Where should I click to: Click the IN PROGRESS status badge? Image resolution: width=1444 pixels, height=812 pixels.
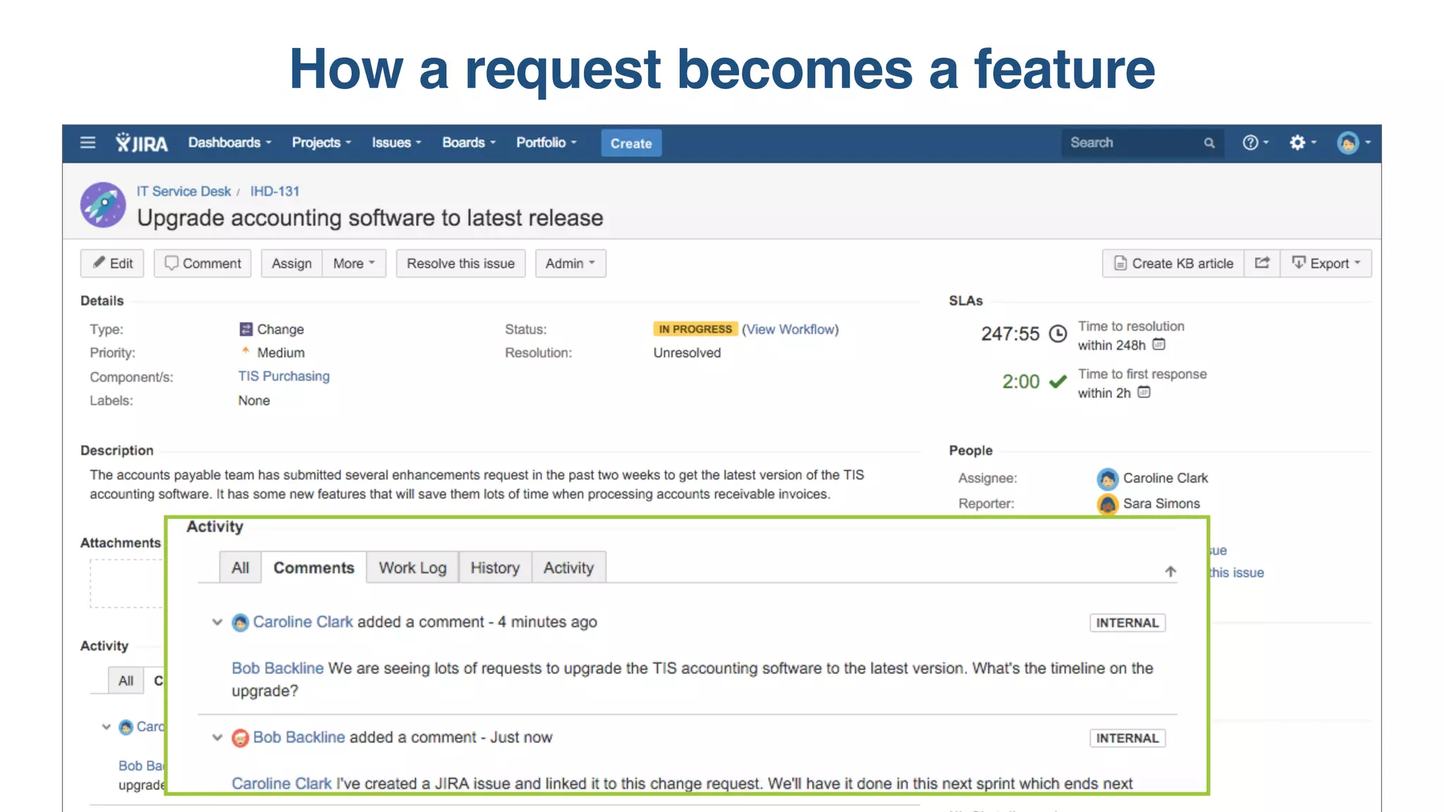coord(695,329)
